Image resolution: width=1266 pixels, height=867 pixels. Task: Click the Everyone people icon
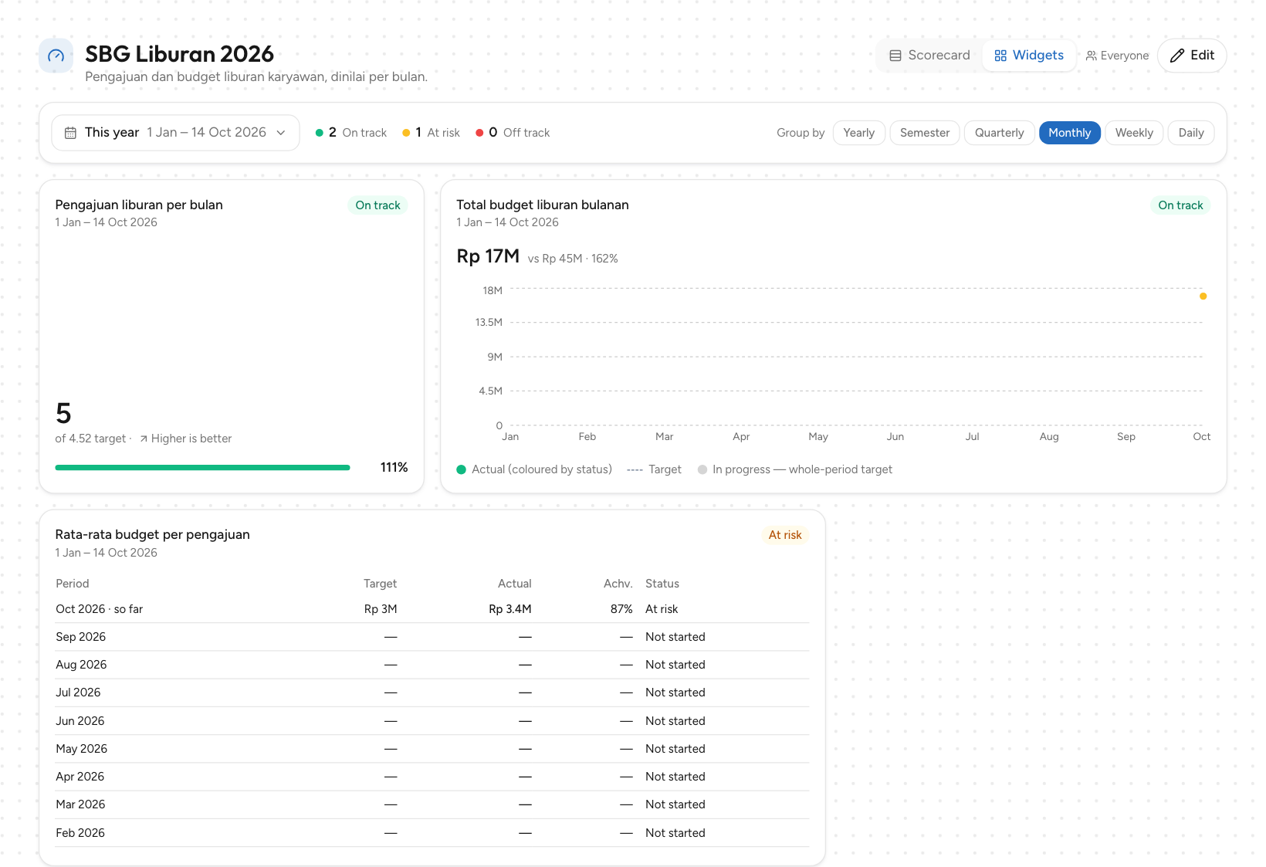click(x=1091, y=56)
